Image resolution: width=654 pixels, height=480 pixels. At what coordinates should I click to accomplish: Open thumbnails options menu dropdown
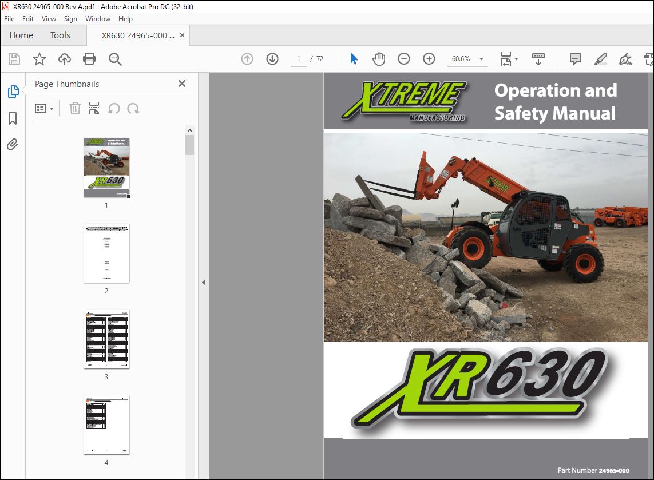point(44,109)
